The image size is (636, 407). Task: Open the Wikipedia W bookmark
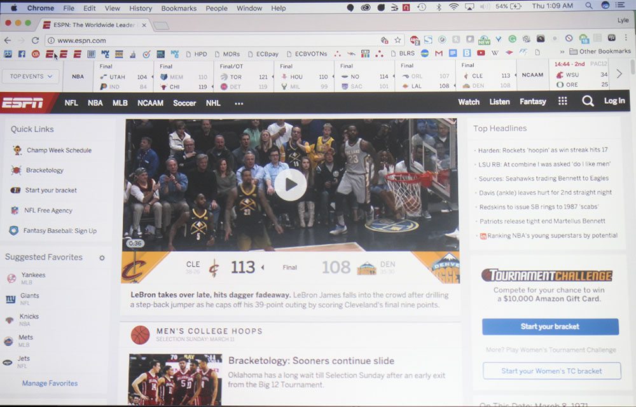[495, 53]
